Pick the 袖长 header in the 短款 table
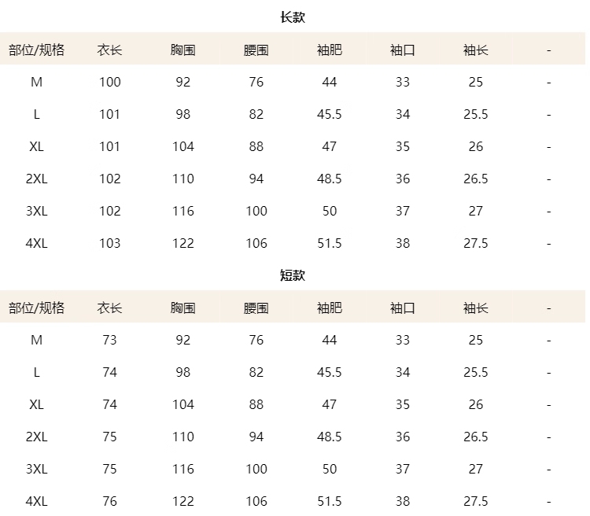This screenshot has height=516, width=590. coord(475,308)
